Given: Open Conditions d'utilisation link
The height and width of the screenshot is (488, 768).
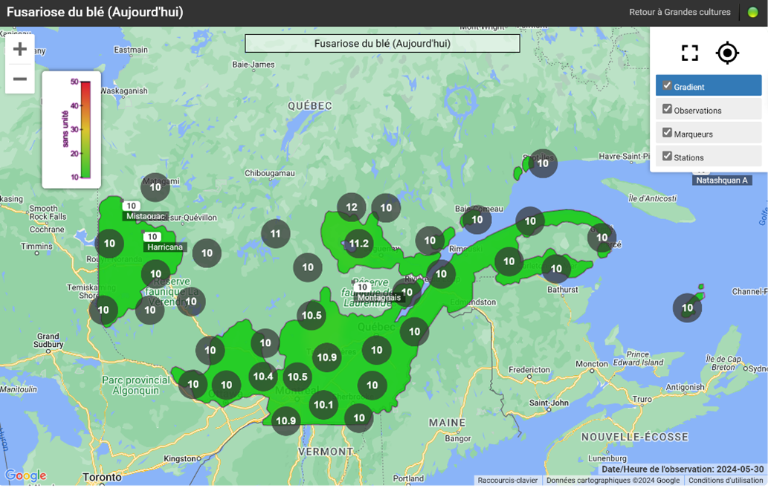Looking at the screenshot, I should (x=726, y=481).
